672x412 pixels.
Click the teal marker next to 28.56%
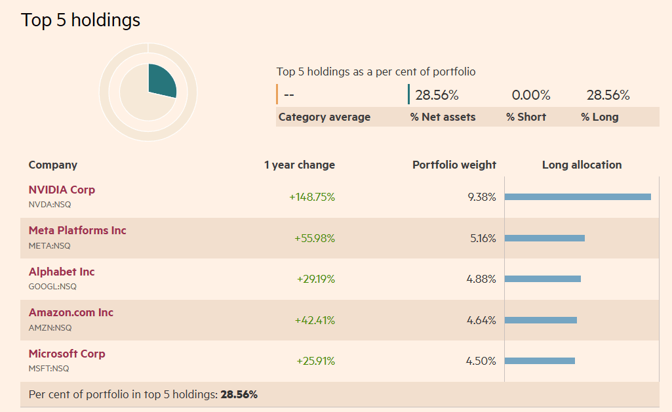[410, 94]
